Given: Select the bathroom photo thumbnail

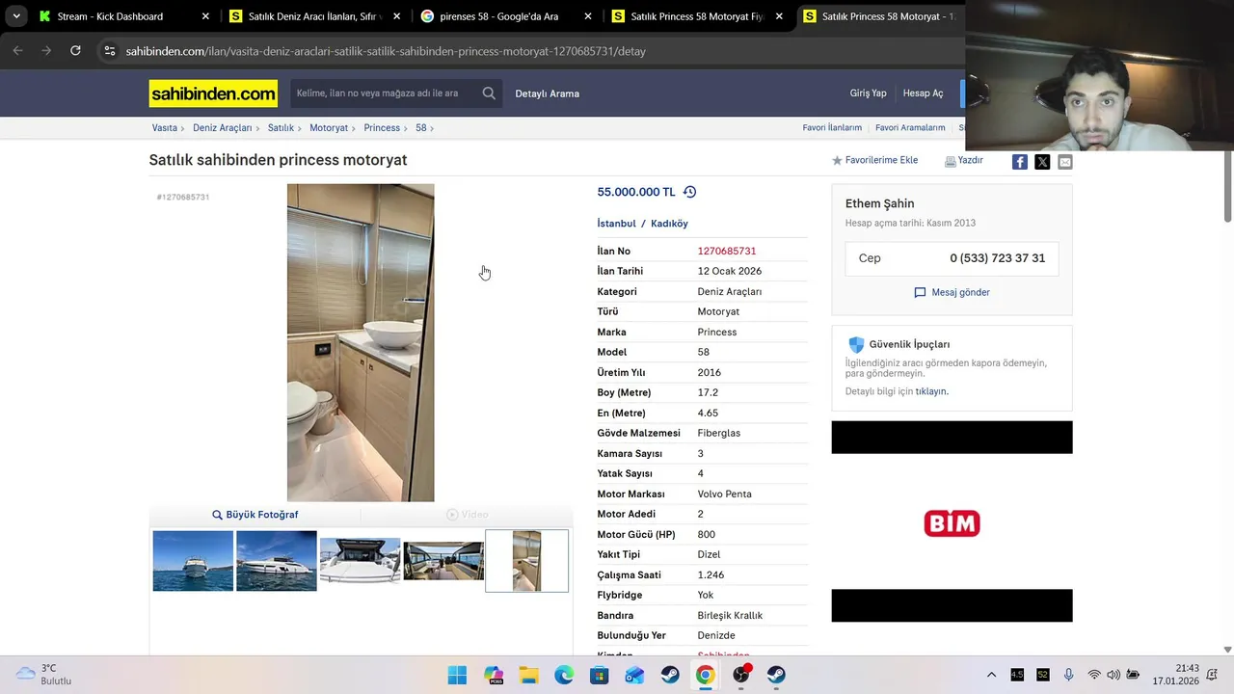Looking at the screenshot, I should click(526, 561).
